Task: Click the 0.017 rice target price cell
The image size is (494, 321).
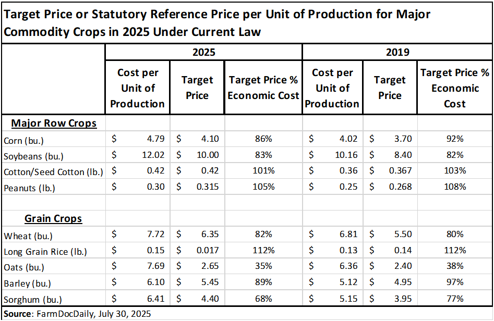Action: pos(208,251)
